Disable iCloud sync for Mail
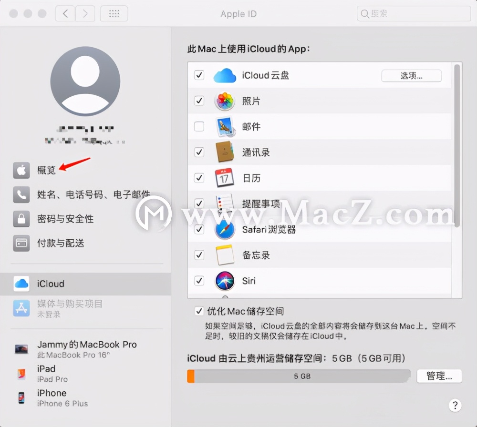 [x=199, y=127]
